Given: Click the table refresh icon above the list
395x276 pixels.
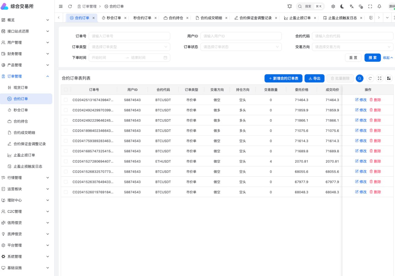Looking at the screenshot, I should pos(370,78).
